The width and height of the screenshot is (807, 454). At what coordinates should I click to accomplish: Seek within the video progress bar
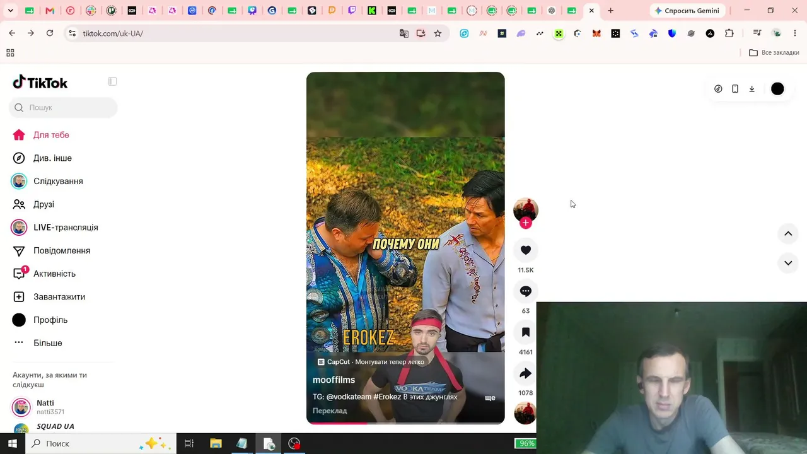(405, 422)
